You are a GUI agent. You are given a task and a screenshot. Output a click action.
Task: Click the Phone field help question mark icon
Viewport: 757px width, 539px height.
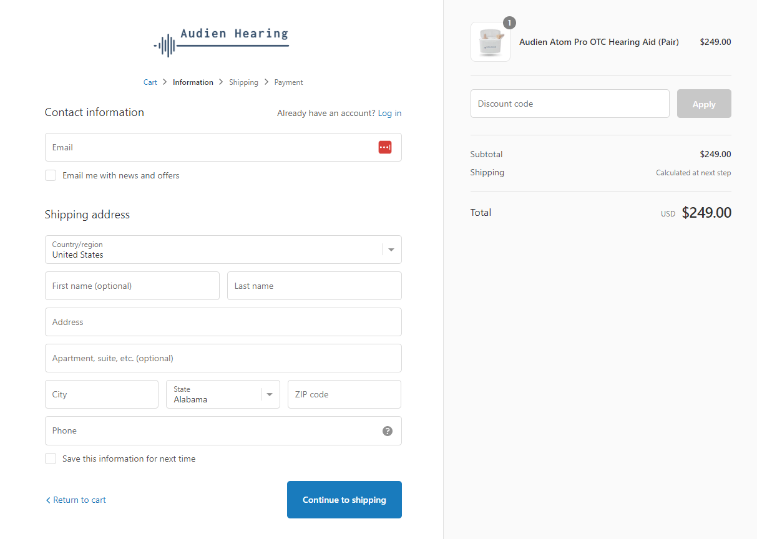tap(388, 431)
